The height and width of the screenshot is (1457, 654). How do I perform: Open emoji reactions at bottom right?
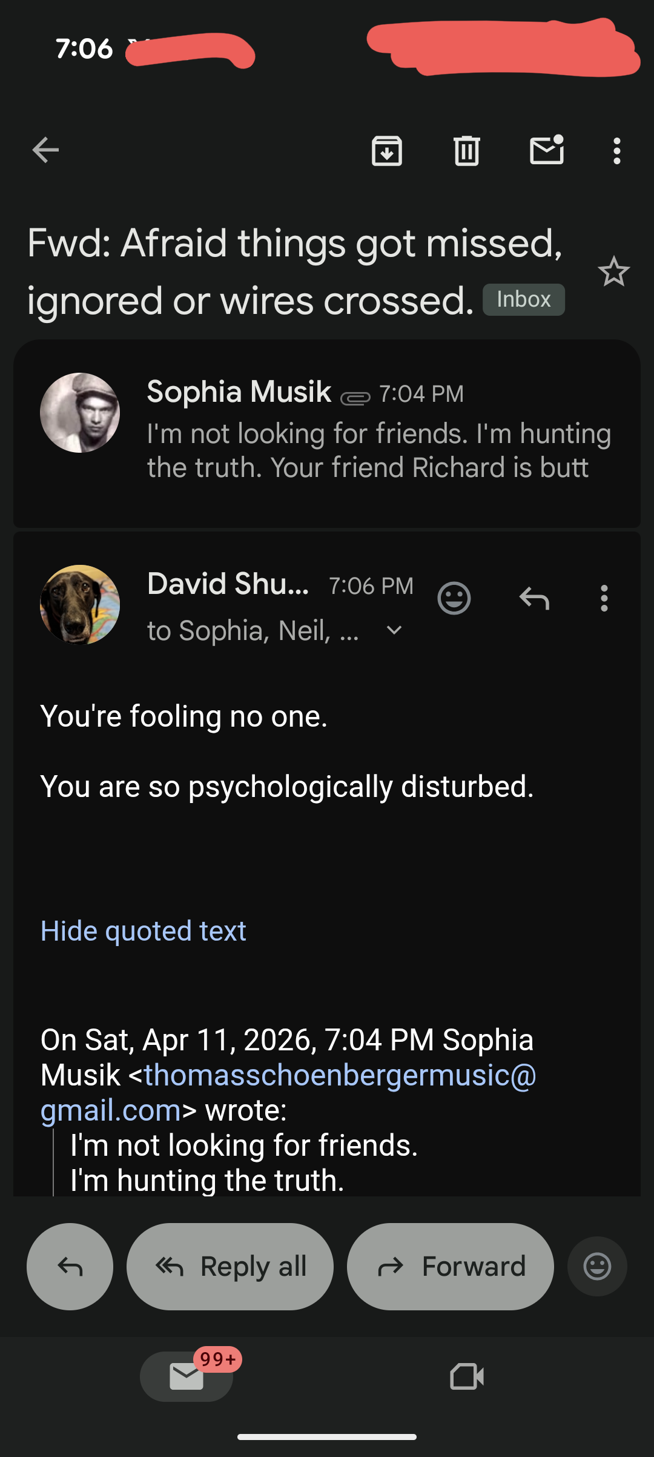(597, 1267)
